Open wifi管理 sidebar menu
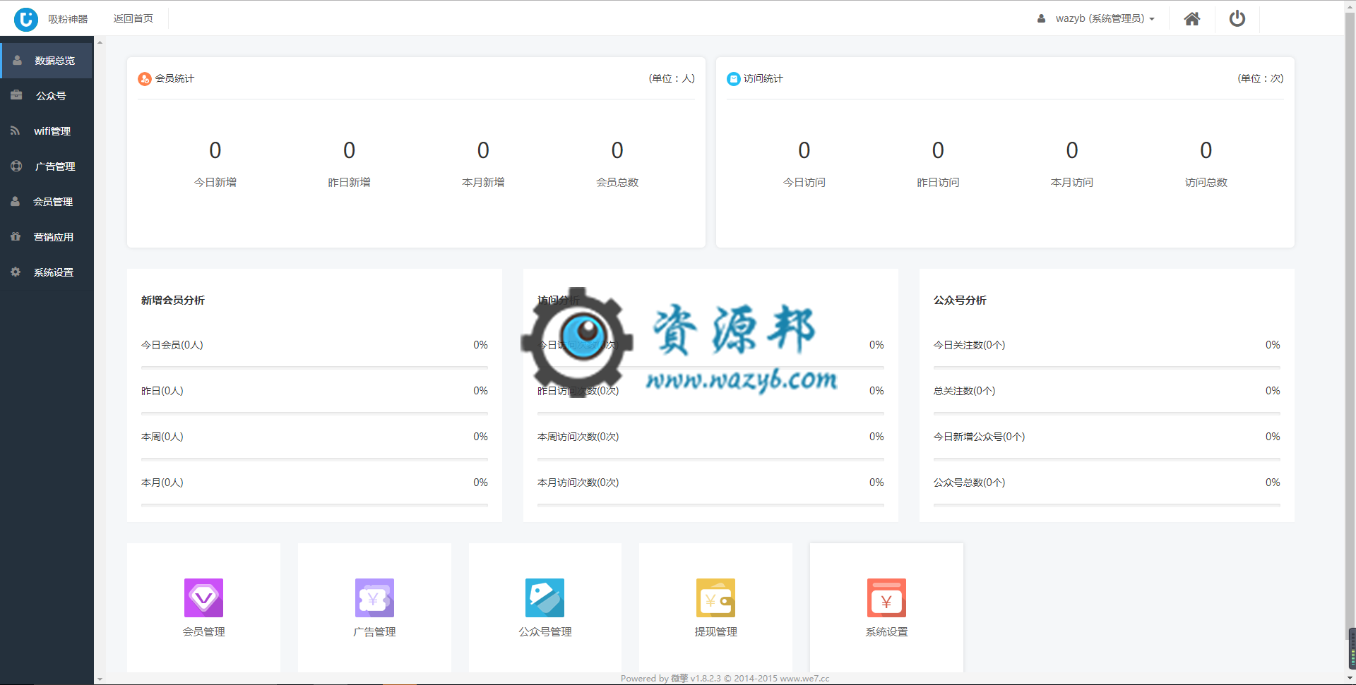This screenshot has height=685, width=1356. coord(47,131)
